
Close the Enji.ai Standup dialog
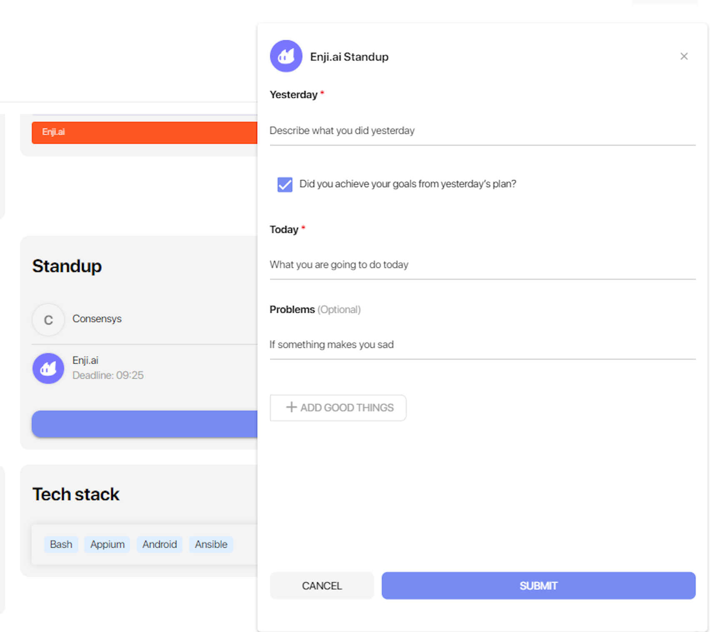tap(684, 56)
